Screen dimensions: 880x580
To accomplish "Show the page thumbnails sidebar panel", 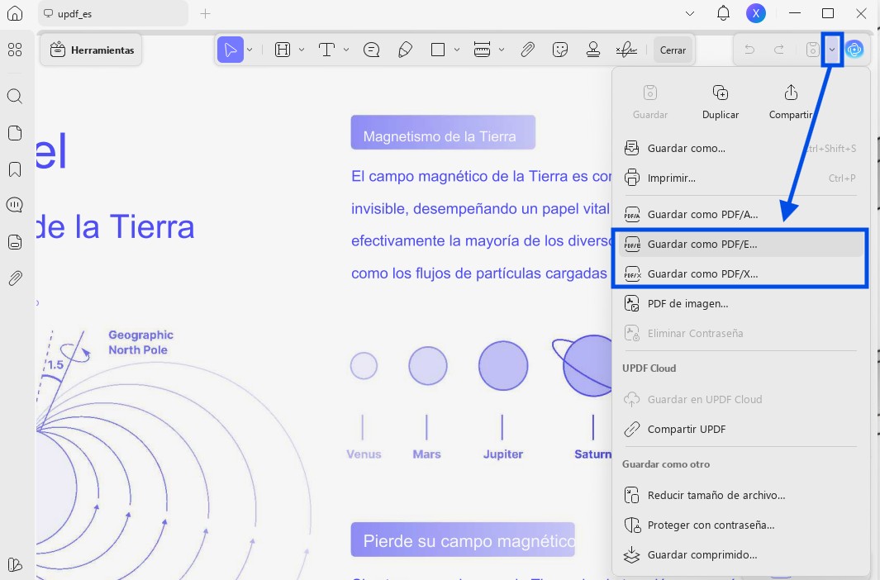I will pos(15,132).
